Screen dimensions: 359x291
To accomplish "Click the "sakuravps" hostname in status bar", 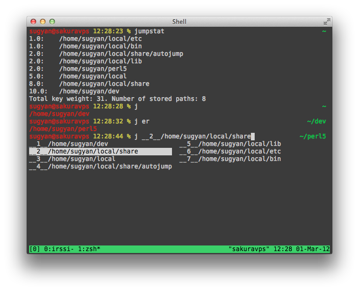I will point(249,249).
